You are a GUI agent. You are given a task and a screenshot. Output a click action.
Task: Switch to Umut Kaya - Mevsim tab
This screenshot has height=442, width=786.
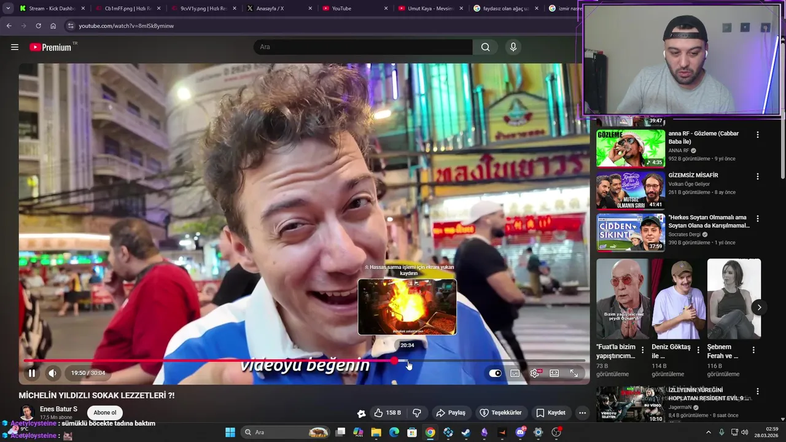coord(430,9)
